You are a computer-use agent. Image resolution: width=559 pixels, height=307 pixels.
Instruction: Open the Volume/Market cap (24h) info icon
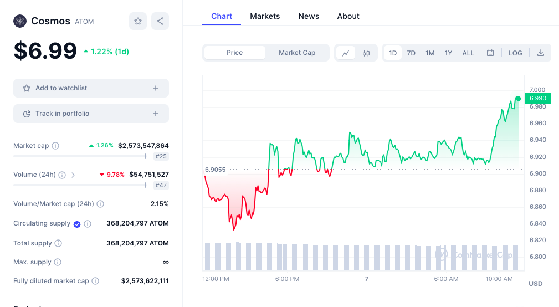pos(100,204)
